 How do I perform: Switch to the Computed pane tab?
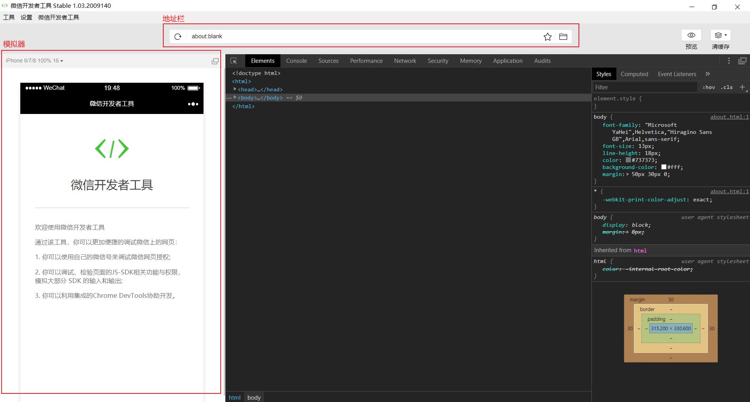(634, 74)
